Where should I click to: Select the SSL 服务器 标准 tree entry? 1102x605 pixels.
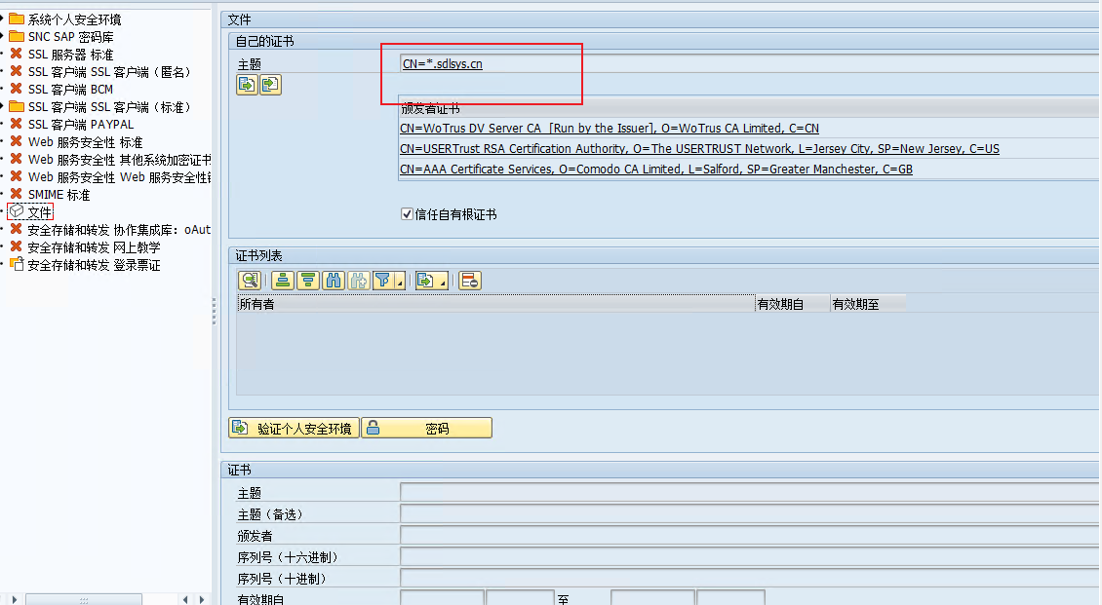[70, 55]
